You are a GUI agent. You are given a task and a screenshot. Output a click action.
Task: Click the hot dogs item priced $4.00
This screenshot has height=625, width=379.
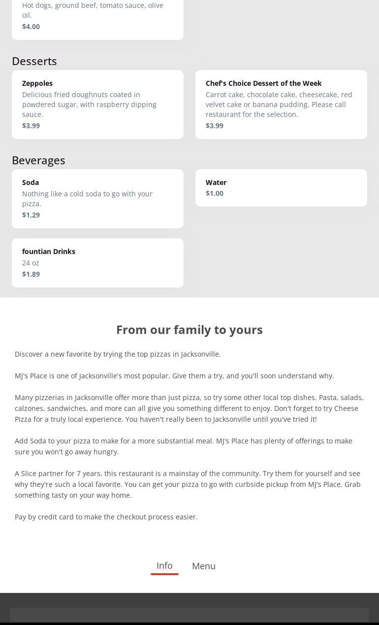coord(97,17)
